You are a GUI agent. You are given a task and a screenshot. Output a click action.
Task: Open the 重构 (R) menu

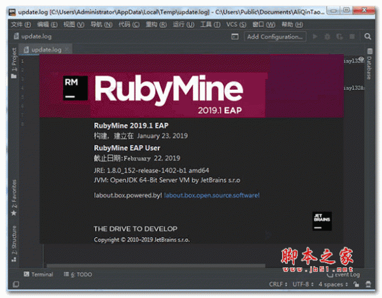click(x=156, y=25)
